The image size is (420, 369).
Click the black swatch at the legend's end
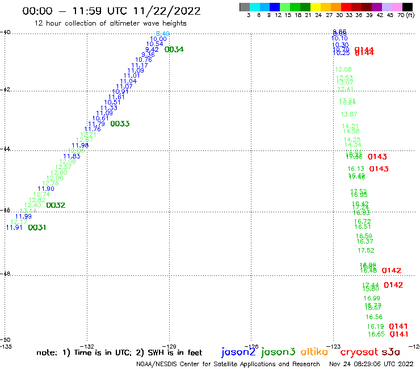click(408, 7)
